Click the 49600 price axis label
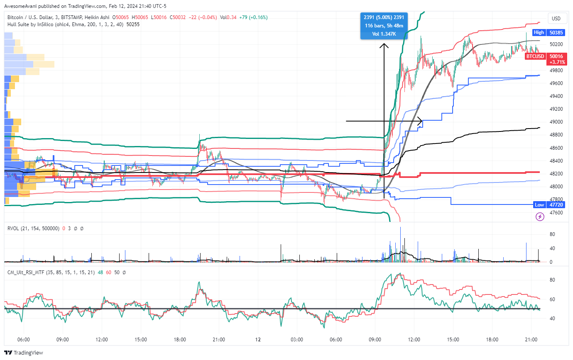Screen dimensions: 573x360 click(556, 83)
